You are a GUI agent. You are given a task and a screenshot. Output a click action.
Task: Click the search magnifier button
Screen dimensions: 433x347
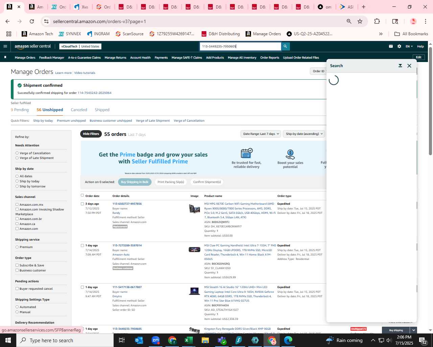(285, 46)
